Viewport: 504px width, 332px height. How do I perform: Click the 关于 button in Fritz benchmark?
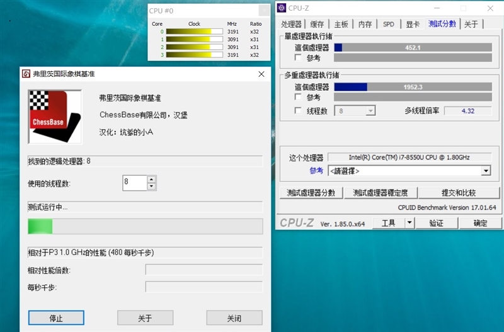tap(145, 318)
